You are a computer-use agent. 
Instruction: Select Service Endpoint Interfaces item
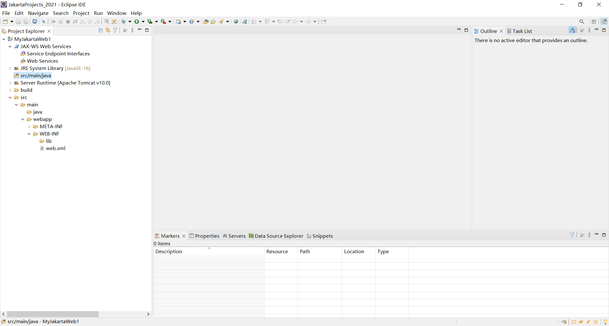[x=55, y=53]
